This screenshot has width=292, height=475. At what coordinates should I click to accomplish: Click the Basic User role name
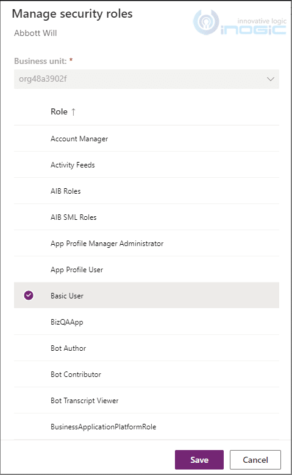click(67, 296)
